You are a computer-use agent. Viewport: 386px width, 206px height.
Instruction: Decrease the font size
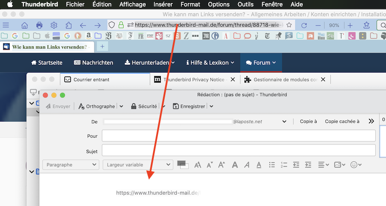210,165
